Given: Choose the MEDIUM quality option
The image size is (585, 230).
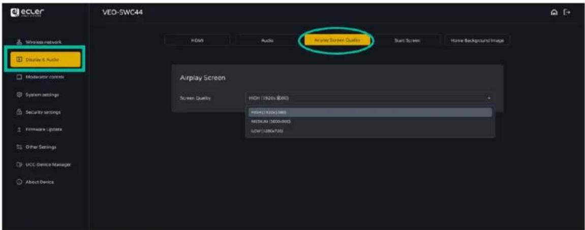Looking at the screenshot, I should pos(370,122).
